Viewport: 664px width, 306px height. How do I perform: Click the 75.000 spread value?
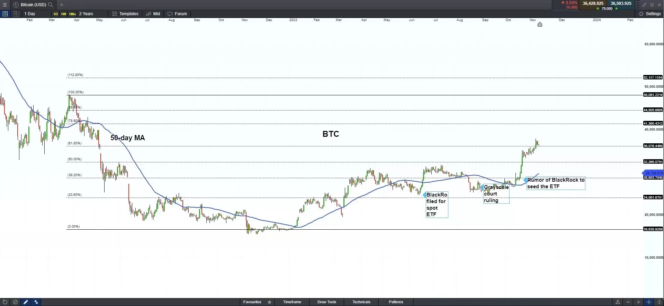[607, 8]
